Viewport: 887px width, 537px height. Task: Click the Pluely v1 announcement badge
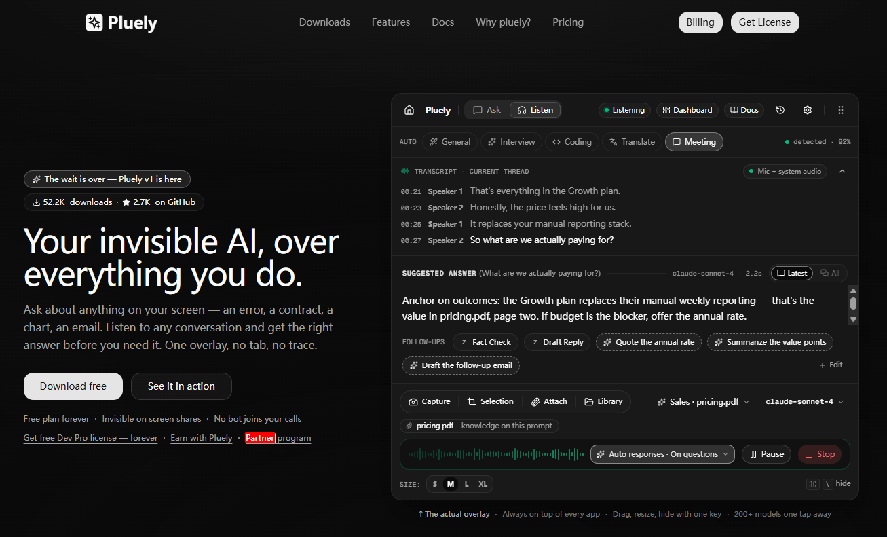(107, 179)
